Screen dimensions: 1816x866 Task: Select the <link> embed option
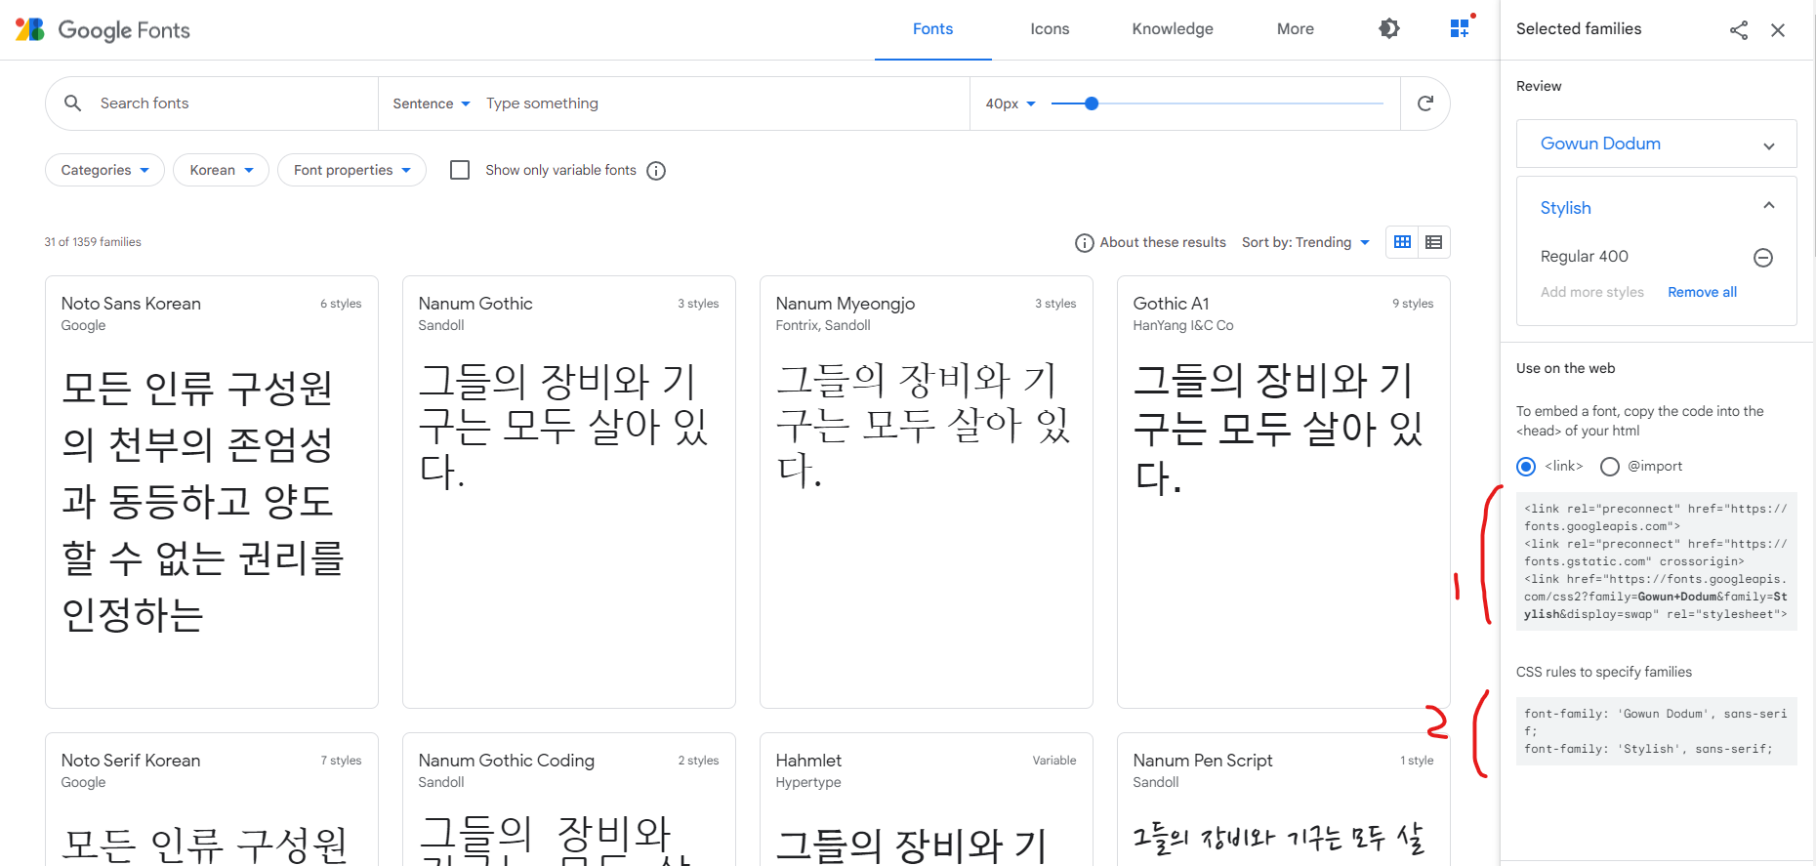click(1525, 467)
